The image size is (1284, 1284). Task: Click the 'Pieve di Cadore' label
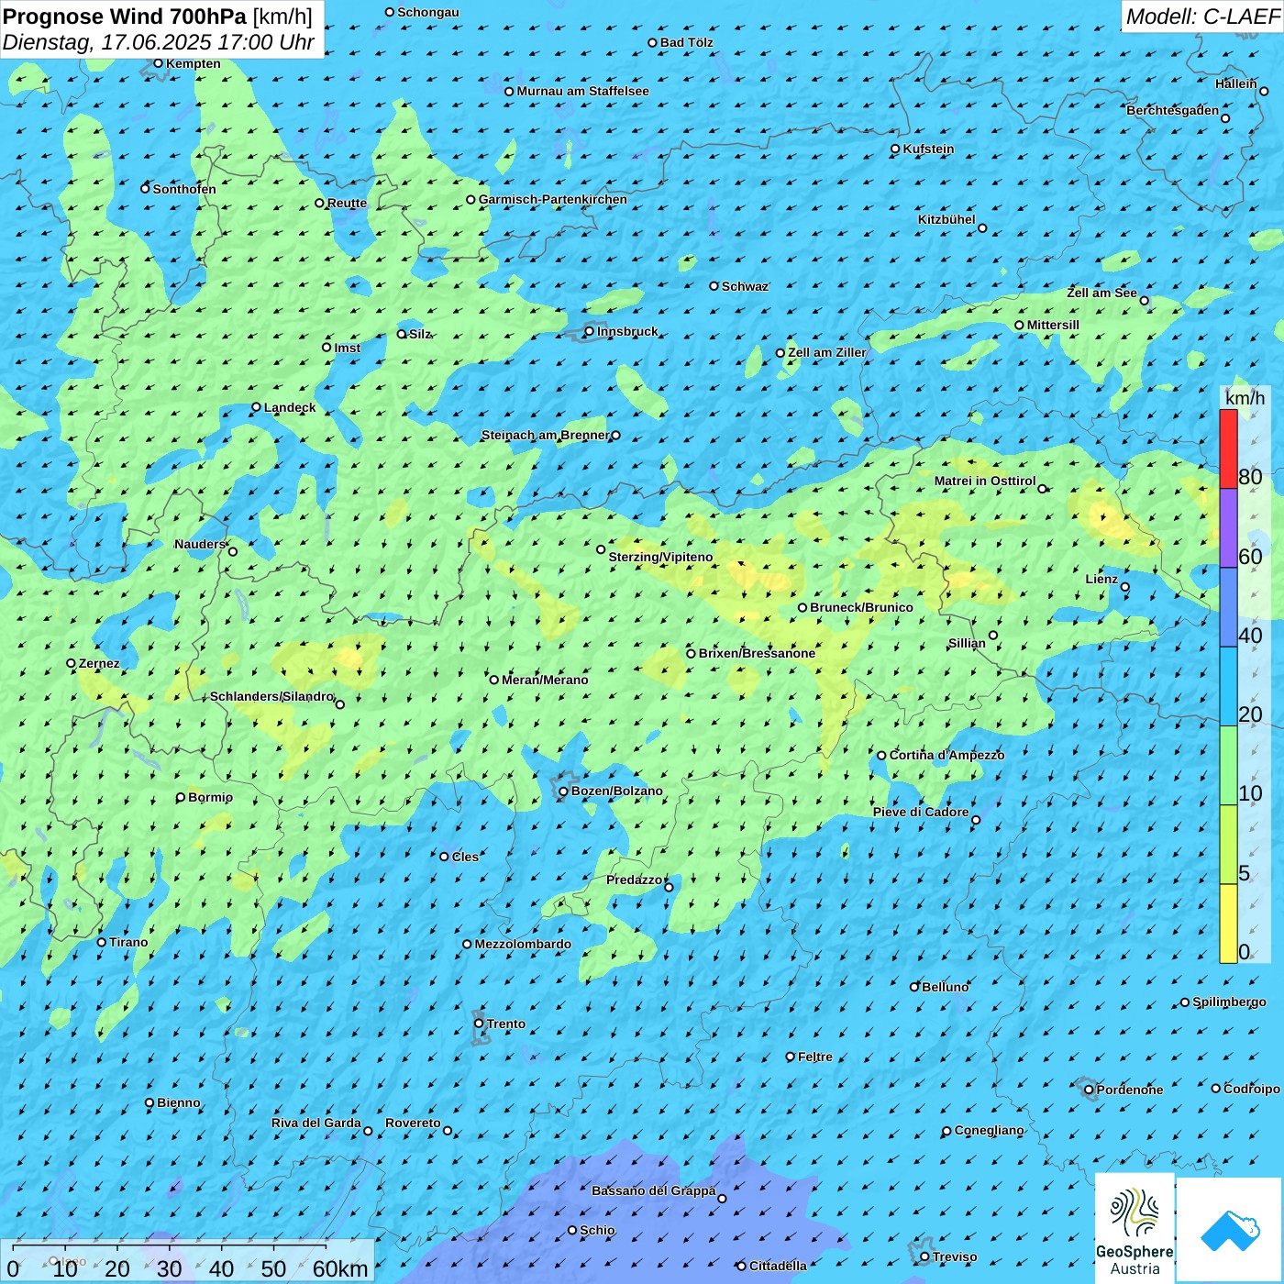pos(921,812)
